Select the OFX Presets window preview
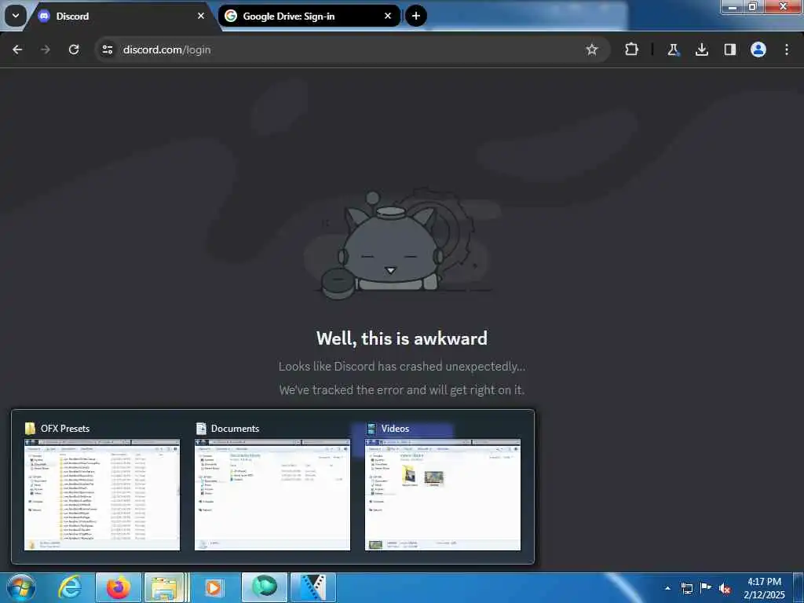The height and width of the screenshot is (603, 804). [x=102, y=495]
